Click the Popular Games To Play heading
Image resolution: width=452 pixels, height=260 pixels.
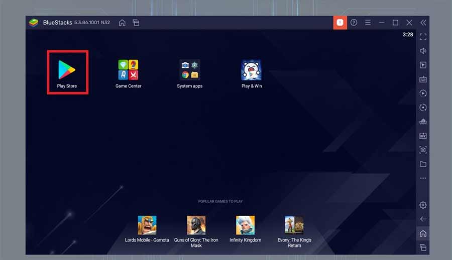click(x=220, y=201)
